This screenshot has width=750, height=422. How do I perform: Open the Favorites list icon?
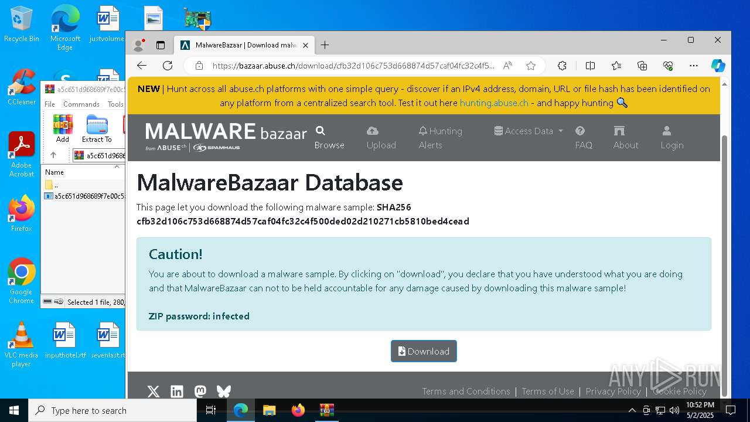click(616, 66)
